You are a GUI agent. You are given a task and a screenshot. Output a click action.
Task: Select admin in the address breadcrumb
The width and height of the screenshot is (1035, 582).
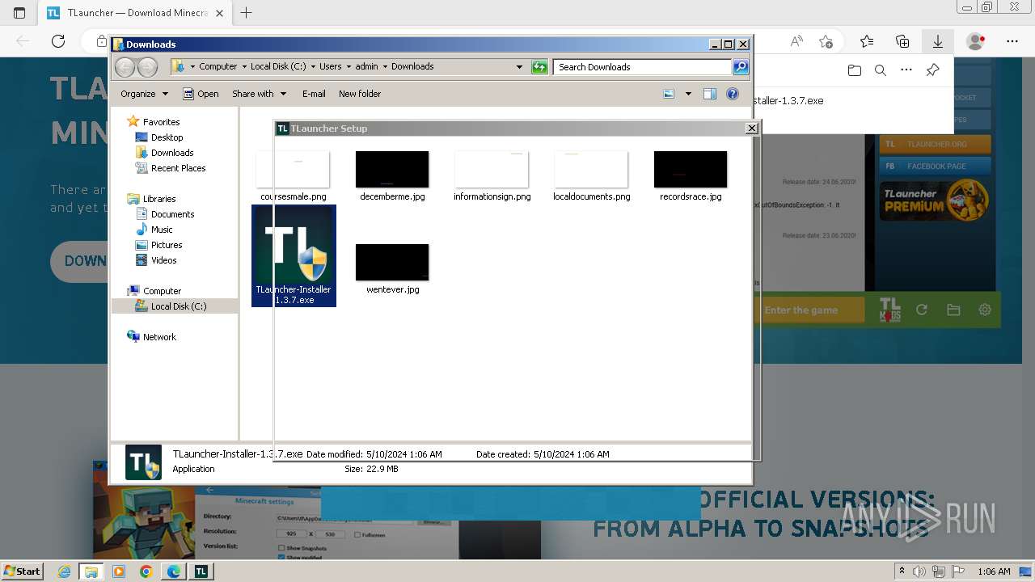[x=366, y=67]
